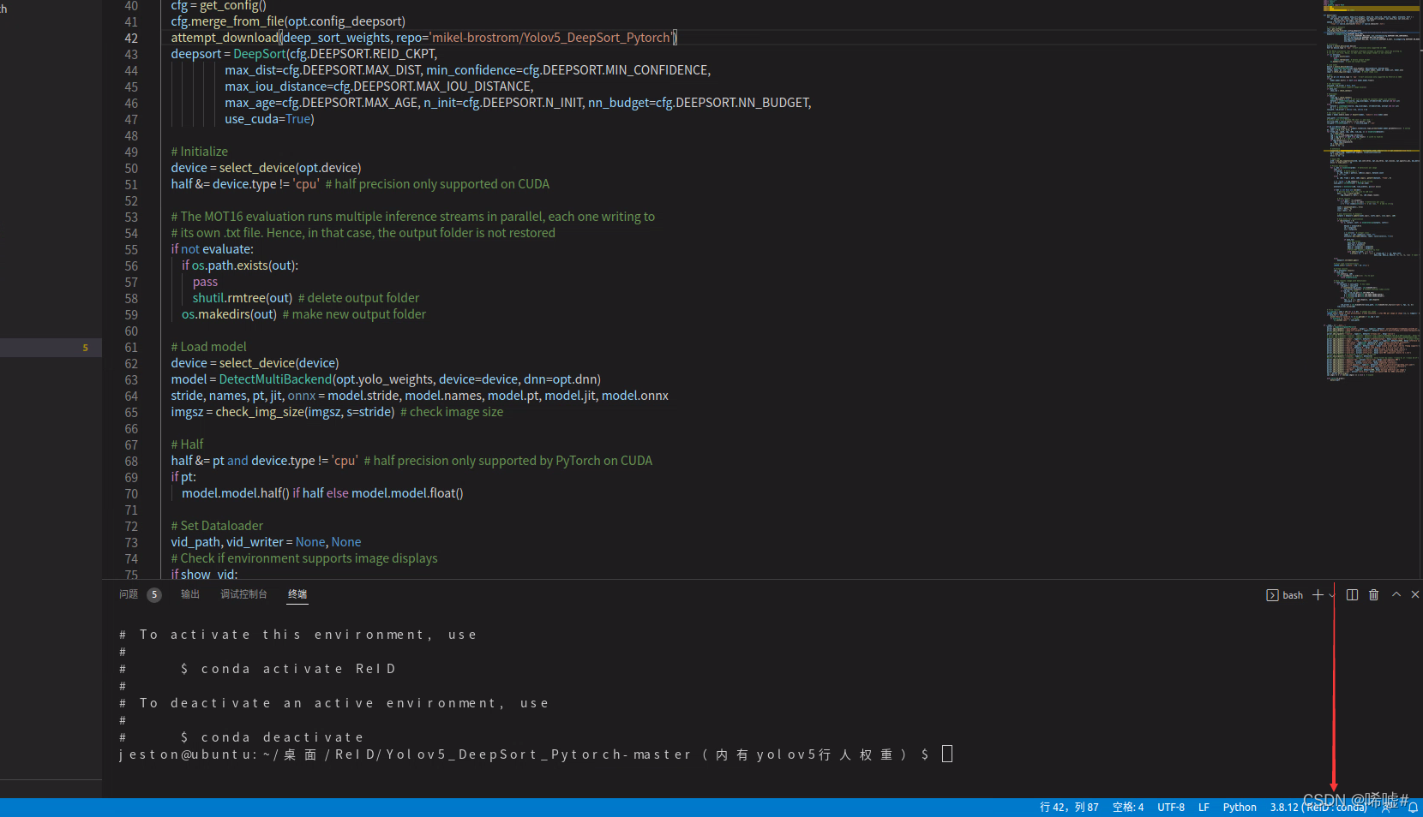Click 'vid_path, vid_writer' on line 73
This screenshot has height=817, width=1423.
(227, 542)
